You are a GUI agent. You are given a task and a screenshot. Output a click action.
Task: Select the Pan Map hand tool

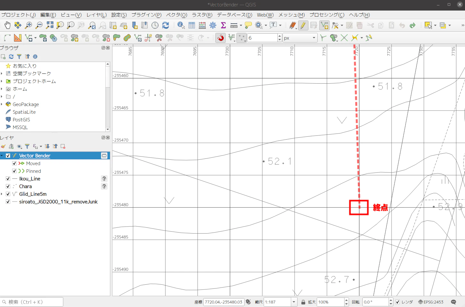[x=7, y=25]
